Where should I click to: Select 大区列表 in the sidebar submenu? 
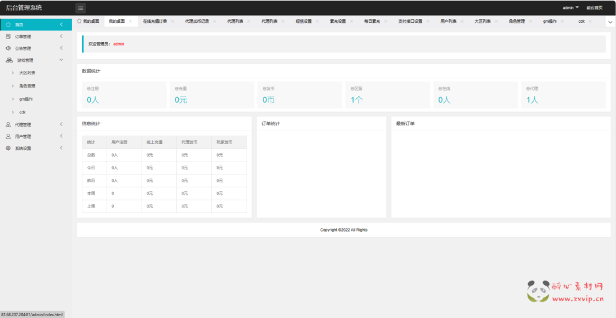click(27, 73)
